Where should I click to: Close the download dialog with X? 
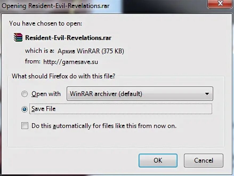(220, 4)
